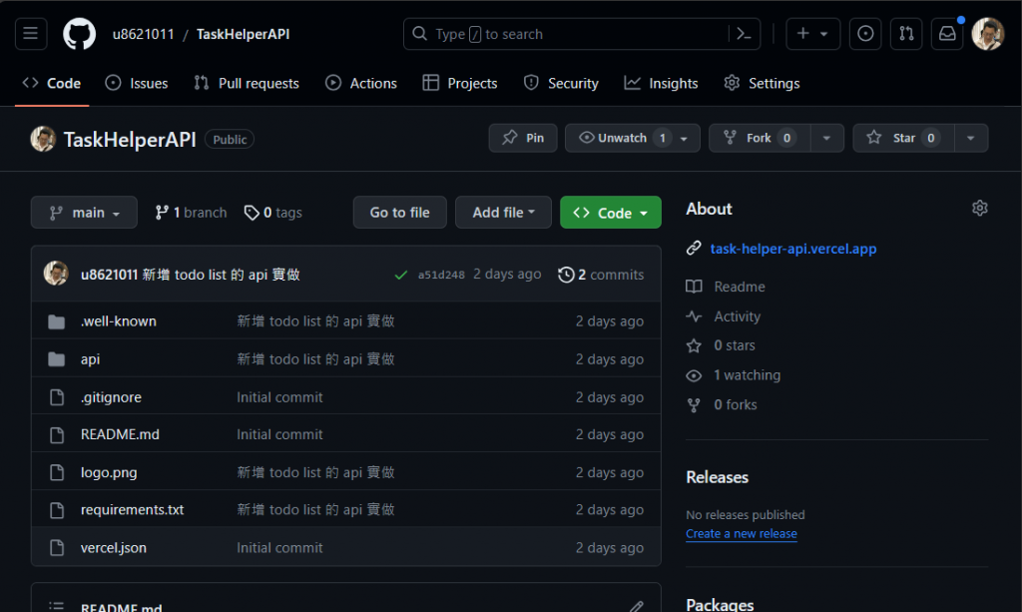Open the pull requests icon in the header
This screenshot has width=1022, height=612.
[x=906, y=34]
